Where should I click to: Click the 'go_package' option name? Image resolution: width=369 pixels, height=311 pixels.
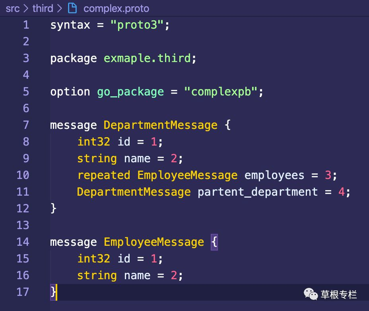tap(130, 92)
